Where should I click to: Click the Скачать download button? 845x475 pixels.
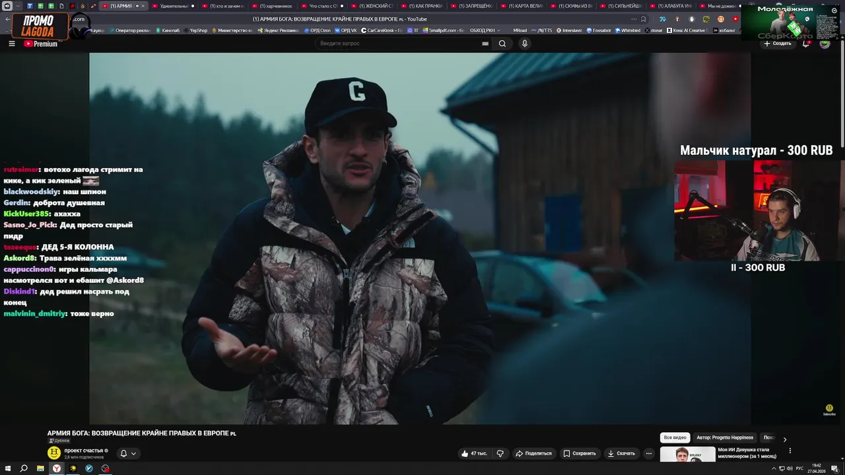click(x=622, y=453)
